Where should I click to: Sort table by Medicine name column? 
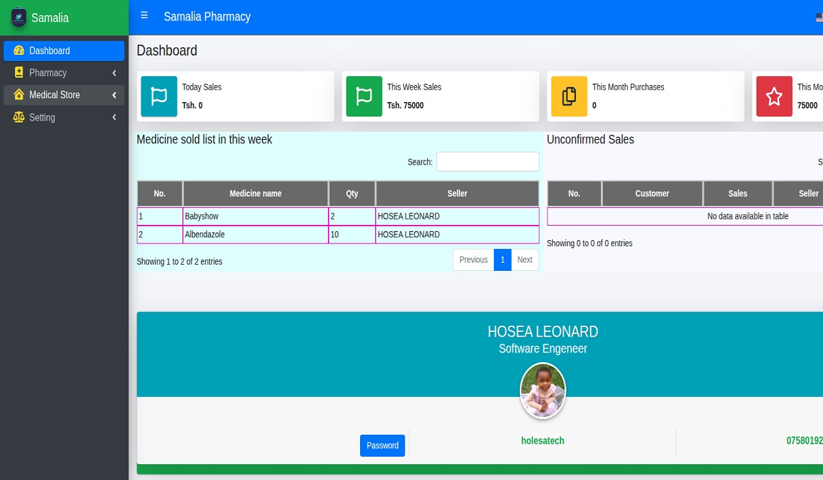(255, 193)
